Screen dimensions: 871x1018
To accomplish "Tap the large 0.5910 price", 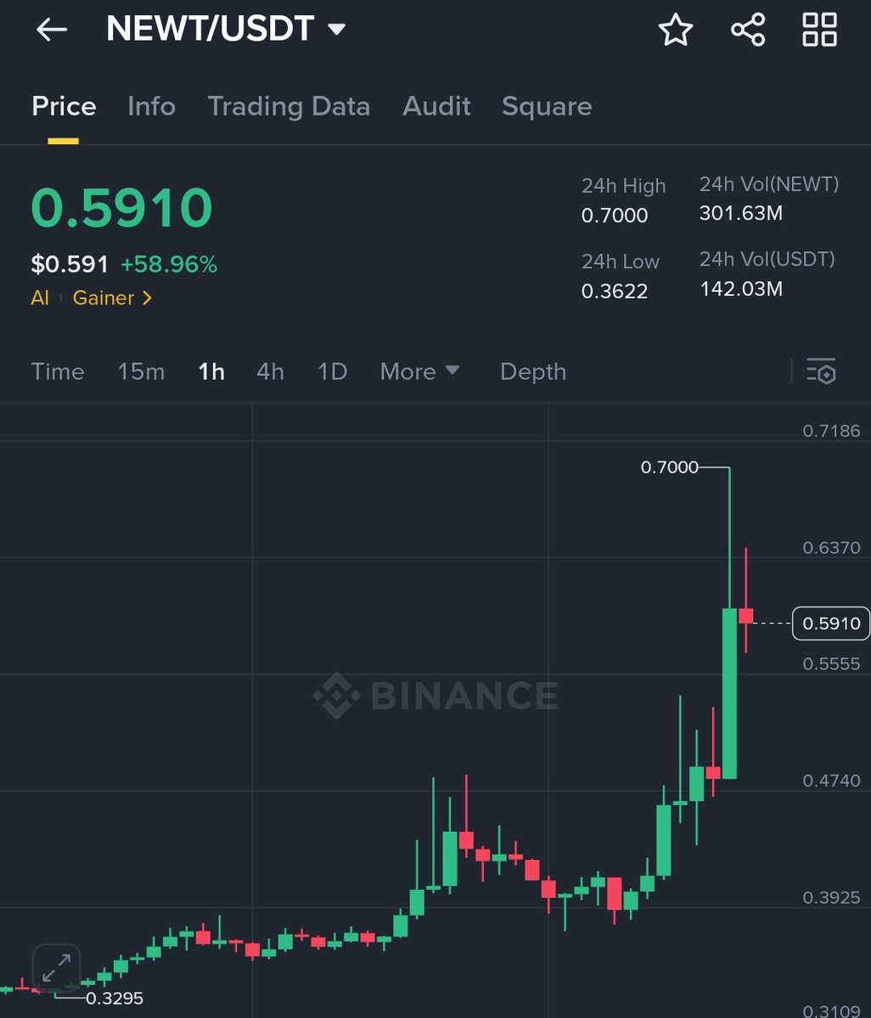I will pos(121,208).
